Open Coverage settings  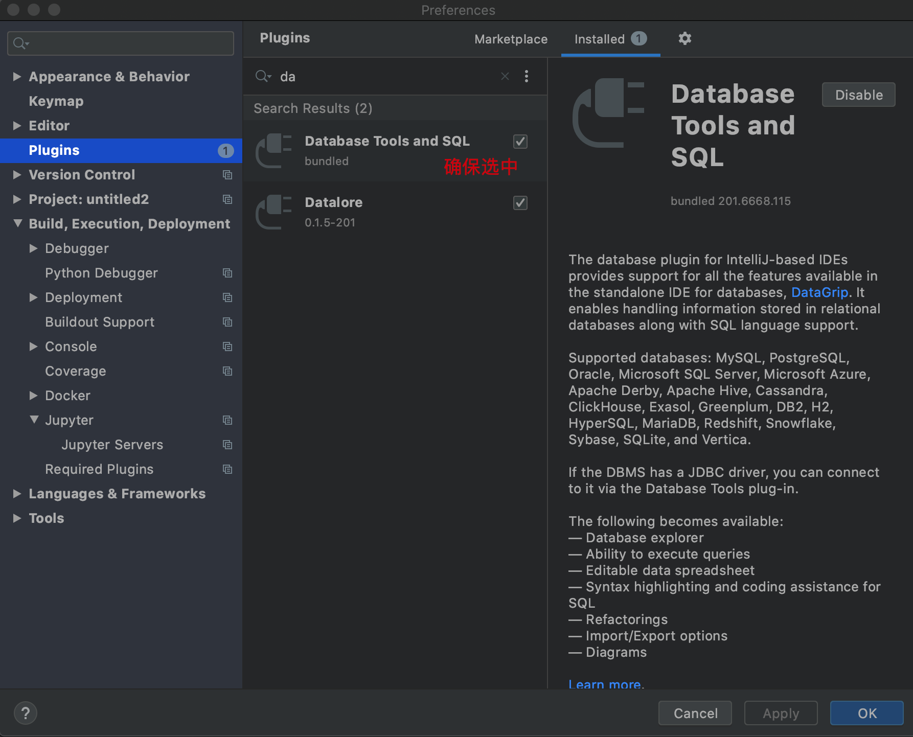(x=121, y=371)
